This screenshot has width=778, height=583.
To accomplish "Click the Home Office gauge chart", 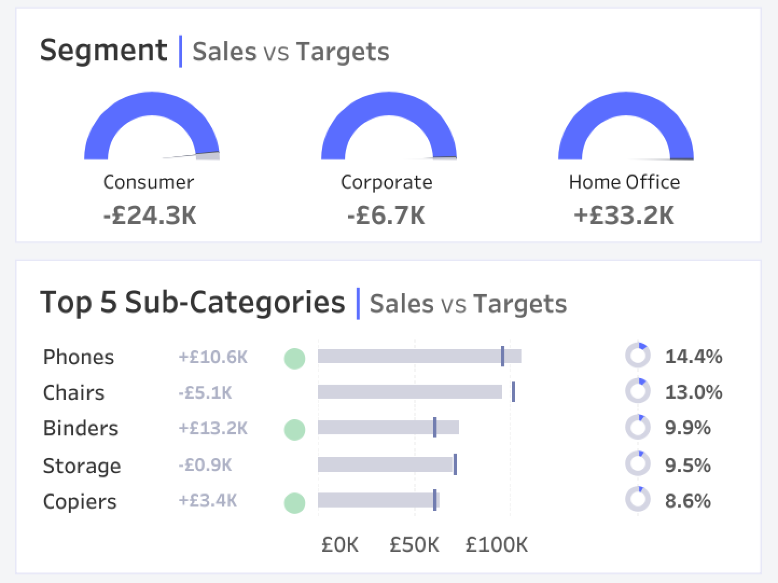I will [x=626, y=126].
